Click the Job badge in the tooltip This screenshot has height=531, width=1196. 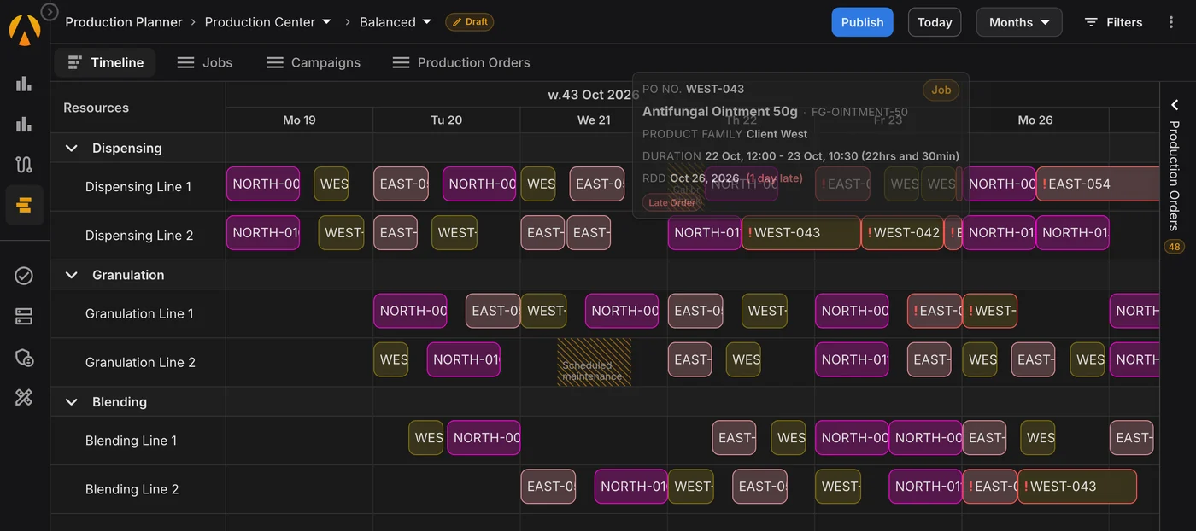(x=941, y=90)
